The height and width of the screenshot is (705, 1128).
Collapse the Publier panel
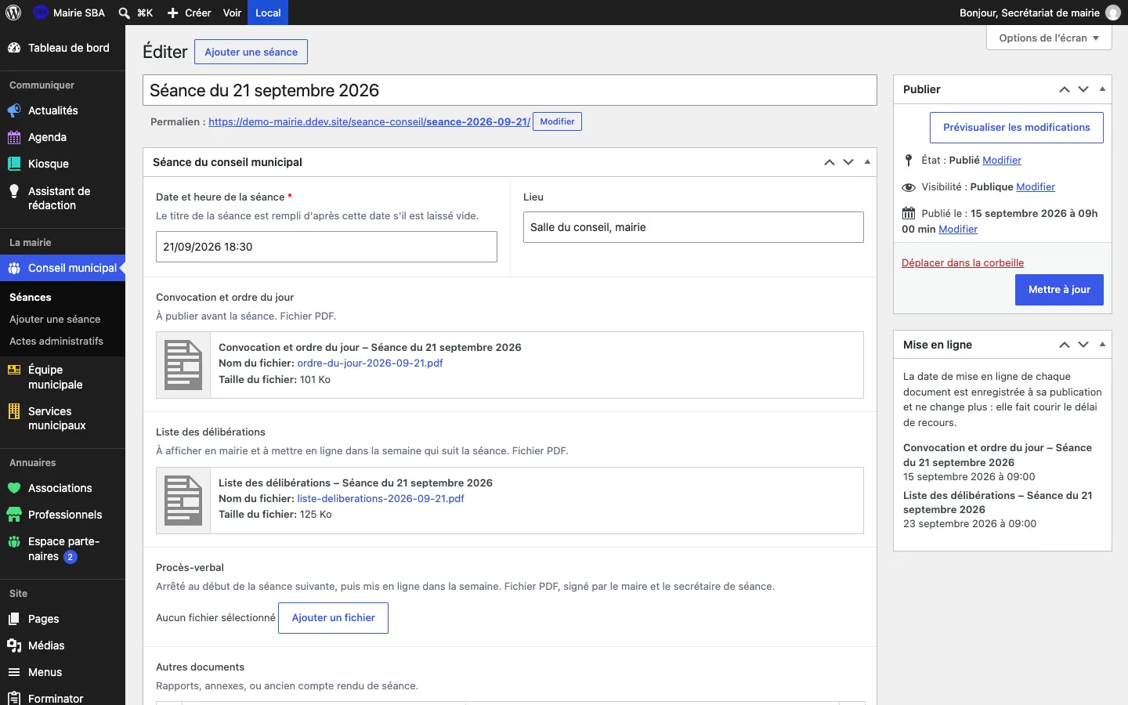click(1102, 89)
